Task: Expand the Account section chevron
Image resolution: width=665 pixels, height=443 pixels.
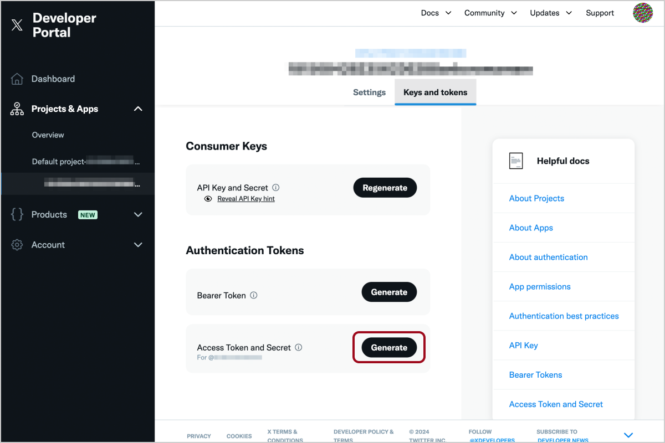Action: 138,245
